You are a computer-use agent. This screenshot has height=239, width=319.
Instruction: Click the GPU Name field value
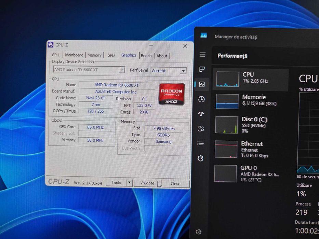click(x=117, y=85)
